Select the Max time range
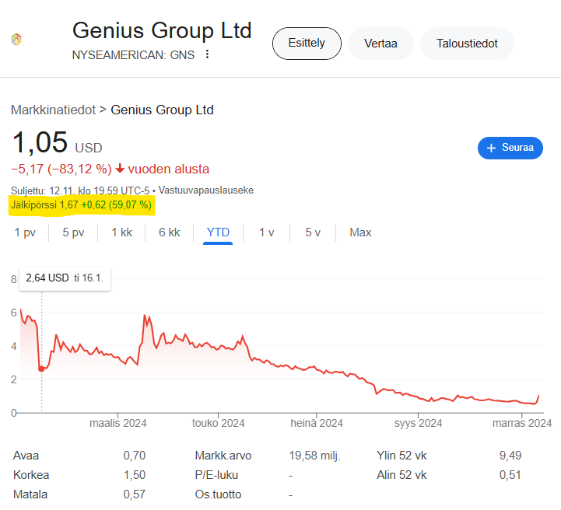Viewport: 561px width, 510px height. pos(360,232)
